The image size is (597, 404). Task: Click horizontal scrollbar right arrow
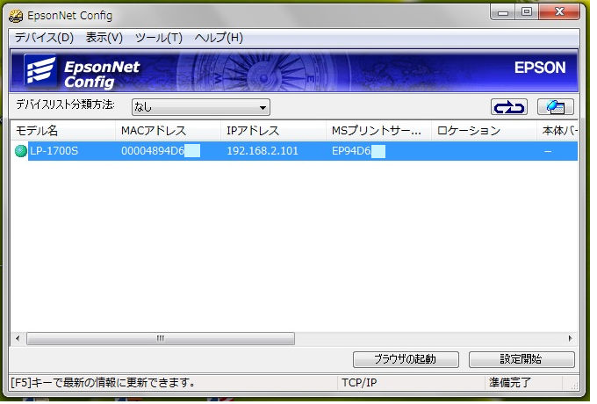[x=570, y=338]
